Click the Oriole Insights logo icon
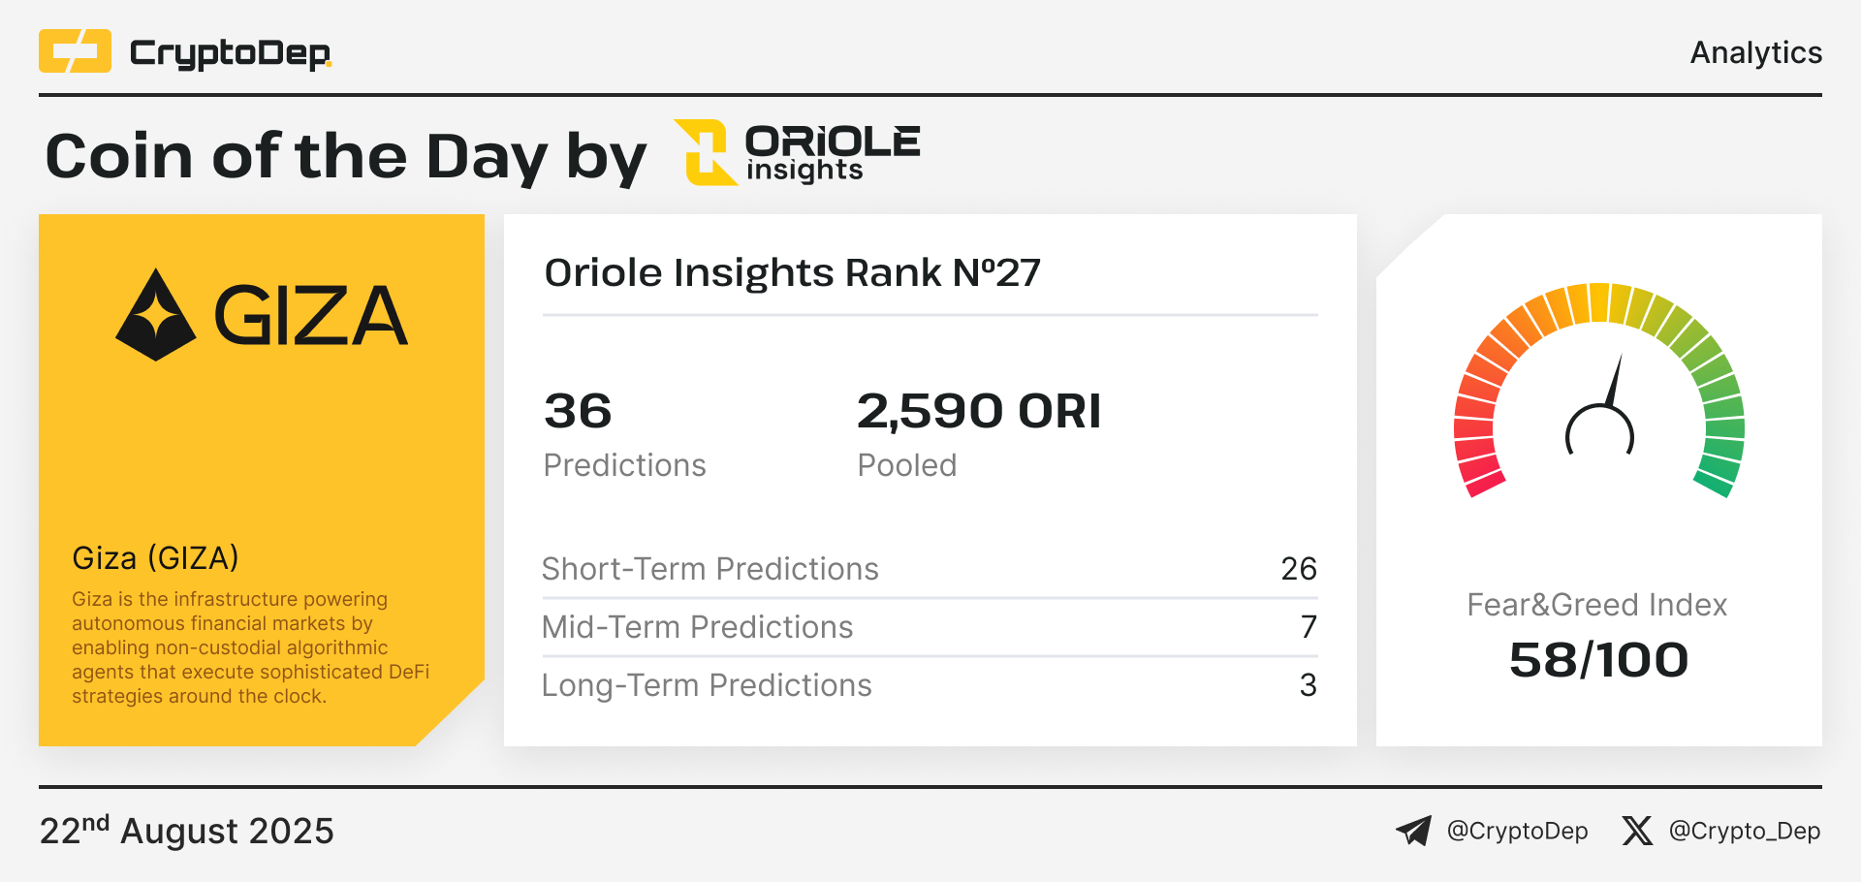This screenshot has height=882, width=1861. click(x=706, y=152)
